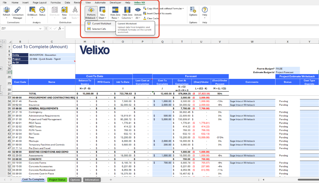Click the Entity cell BEAVERTON - Beaverton
319x183 pixels.
(52, 55)
